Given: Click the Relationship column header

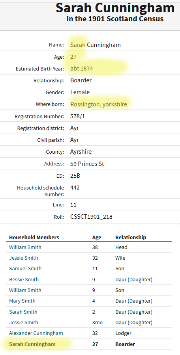Looking at the screenshot, I should [x=131, y=237].
